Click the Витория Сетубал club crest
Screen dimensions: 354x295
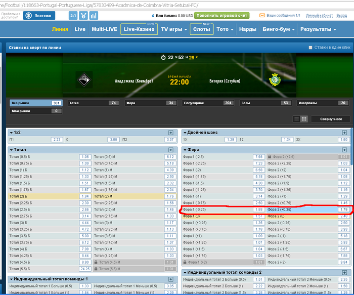pos(275,80)
